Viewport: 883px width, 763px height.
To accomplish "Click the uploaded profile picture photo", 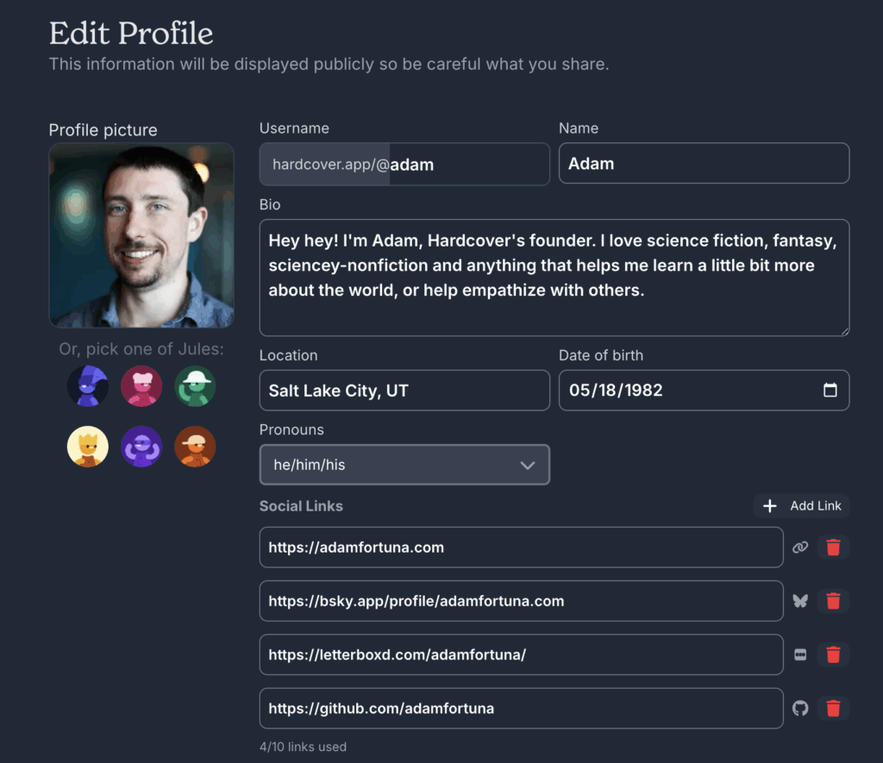I will tap(141, 235).
